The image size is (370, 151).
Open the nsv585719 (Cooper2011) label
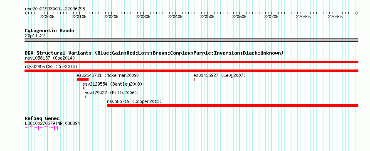pos(135,101)
